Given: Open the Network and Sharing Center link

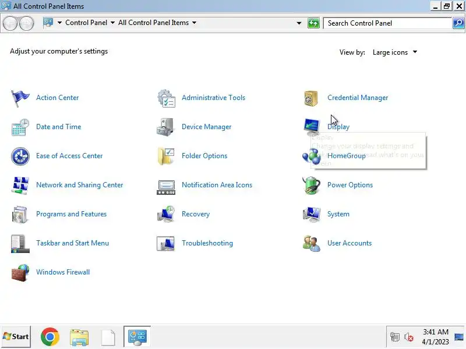Looking at the screenshot, I should [x=79, y=185].
